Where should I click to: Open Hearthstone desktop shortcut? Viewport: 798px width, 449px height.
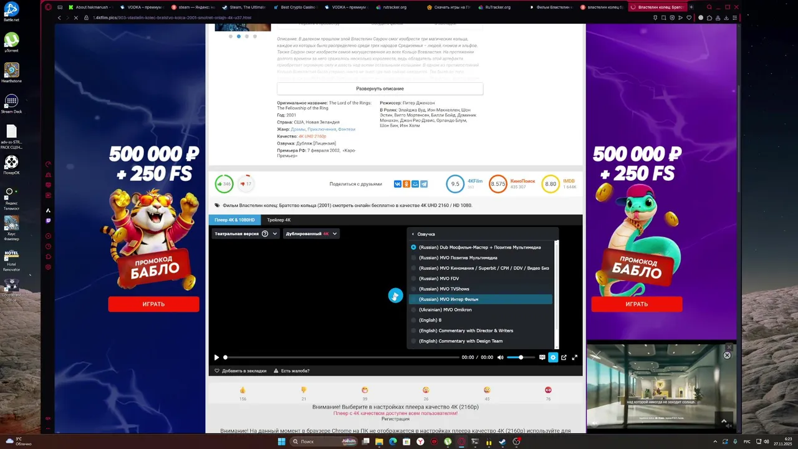(x=11, y=72)
